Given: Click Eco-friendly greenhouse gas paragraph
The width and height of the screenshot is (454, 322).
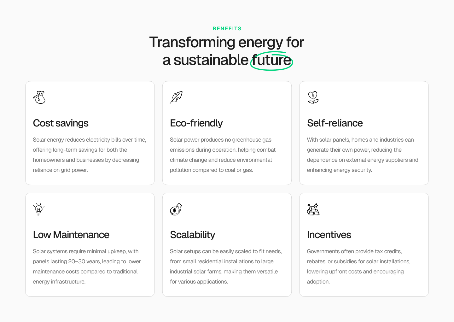Looking at the screenshot, I should (223, 155).
